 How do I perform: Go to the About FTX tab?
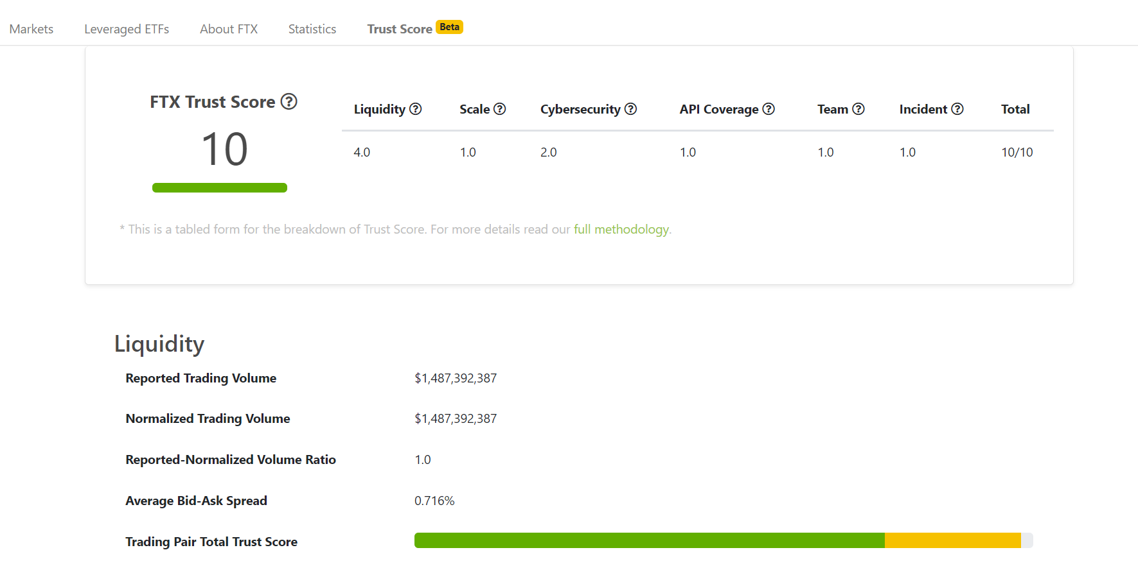click(229, 29)
